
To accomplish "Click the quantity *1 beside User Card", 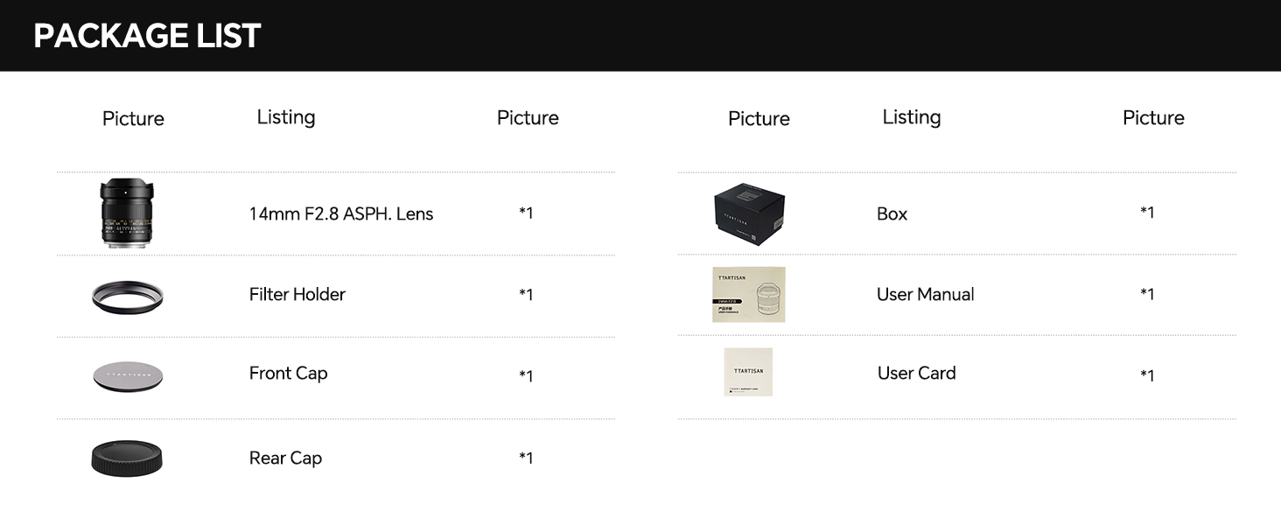I will tap(1147, 375).
